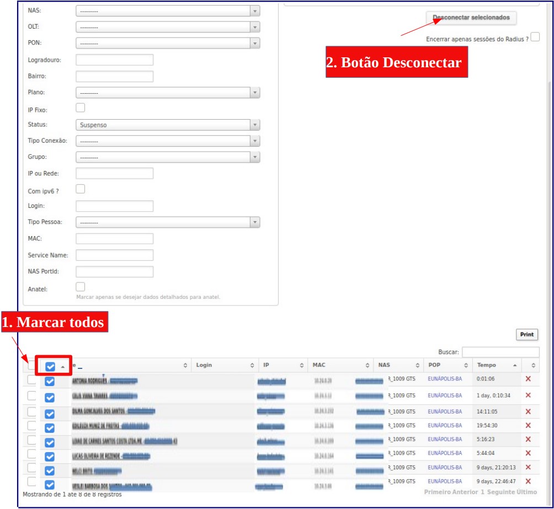The width and height of the screenshot is (554, 509).
Task: Click the red X for the 19:54:30 session
Action: pyautogui.click(x=528, y=425)
